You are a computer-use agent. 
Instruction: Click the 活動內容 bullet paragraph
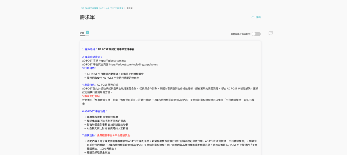point(173,145)
